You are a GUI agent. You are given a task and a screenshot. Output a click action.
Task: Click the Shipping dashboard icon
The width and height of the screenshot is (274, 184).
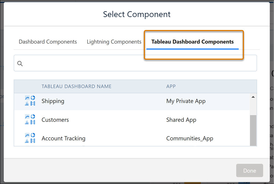click(30, 101)
